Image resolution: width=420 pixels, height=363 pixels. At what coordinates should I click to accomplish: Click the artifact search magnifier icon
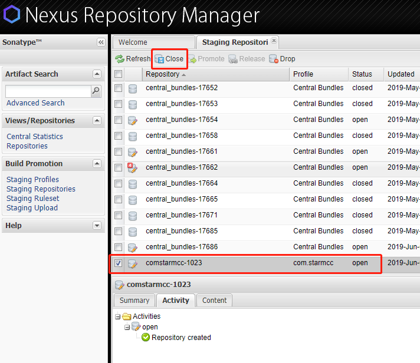pyautogui.click(x=96, y=91)
